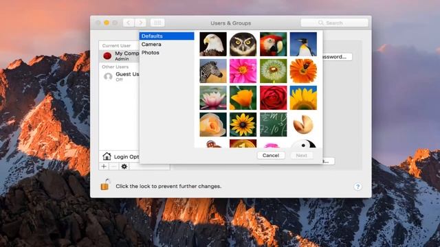Pick the red rose picture
Image resolution: width=440 pixels, height=247 pixels.
click(x=274, y=97)
